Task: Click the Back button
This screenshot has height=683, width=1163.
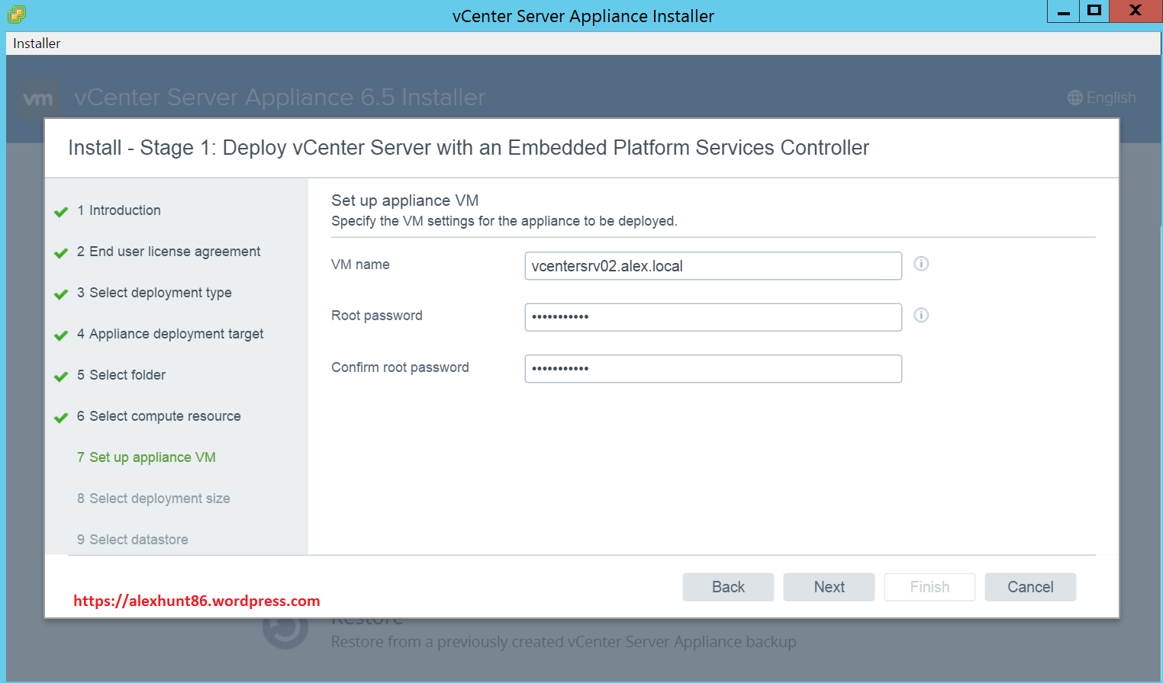Action: click(728, 587)
